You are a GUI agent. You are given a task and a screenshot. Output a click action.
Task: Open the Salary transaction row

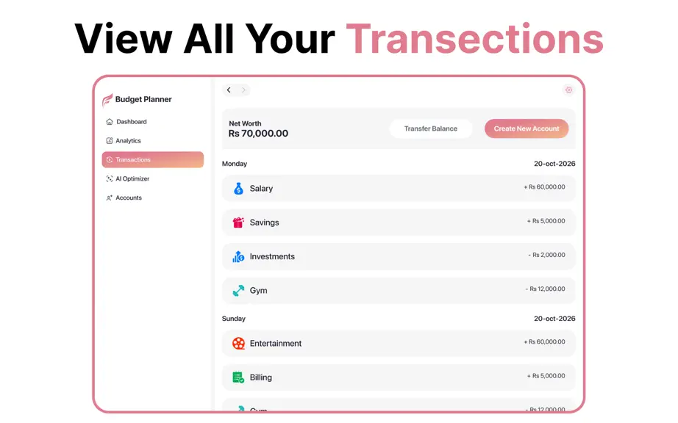pos(399,188)
